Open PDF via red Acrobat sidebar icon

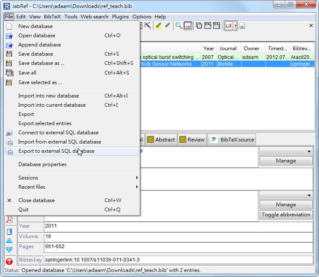[9, 220]
